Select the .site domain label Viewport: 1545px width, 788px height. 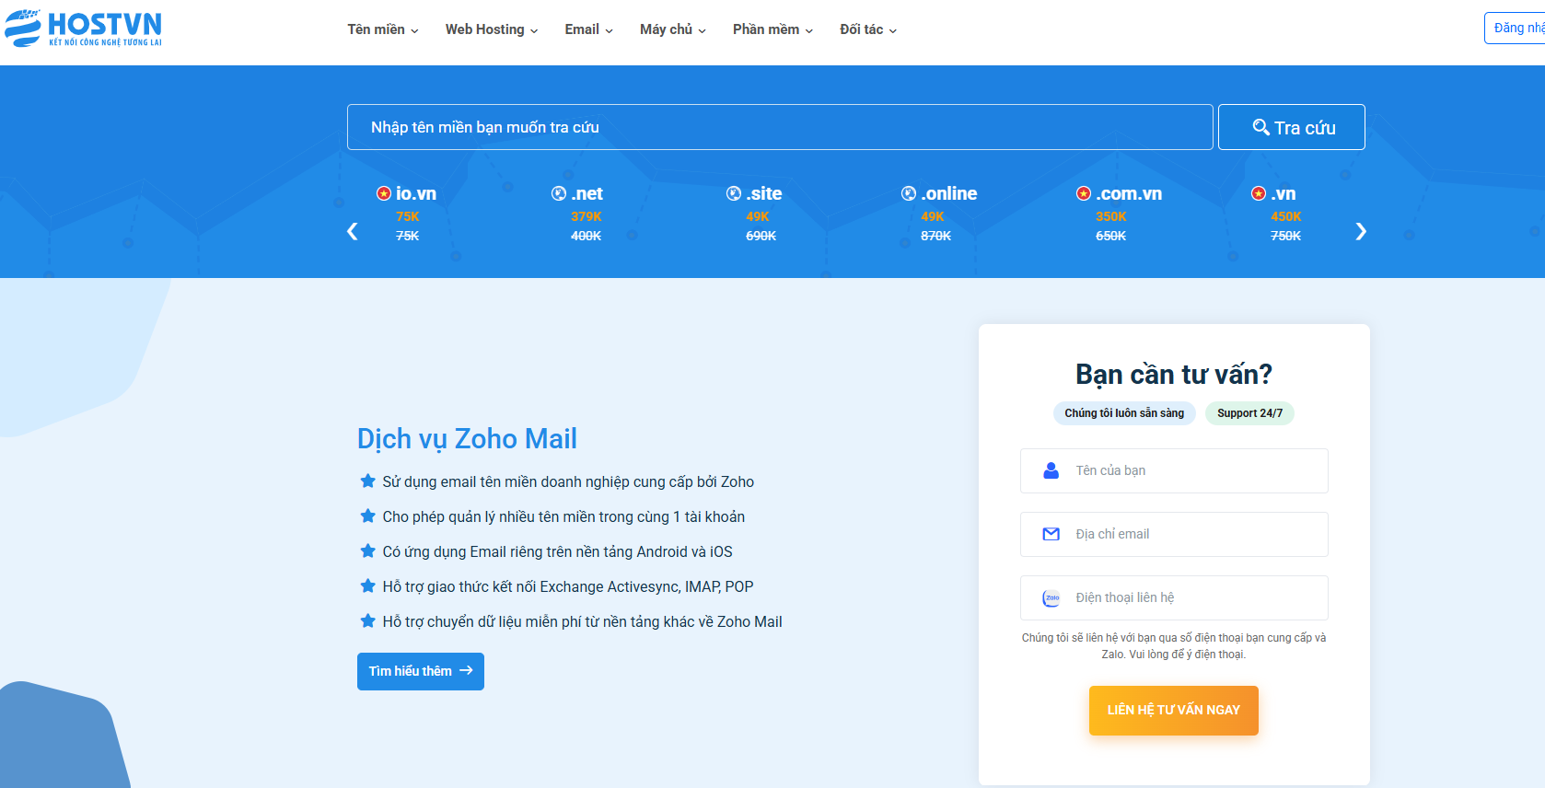pyautogui.click(x=764, y=193)
